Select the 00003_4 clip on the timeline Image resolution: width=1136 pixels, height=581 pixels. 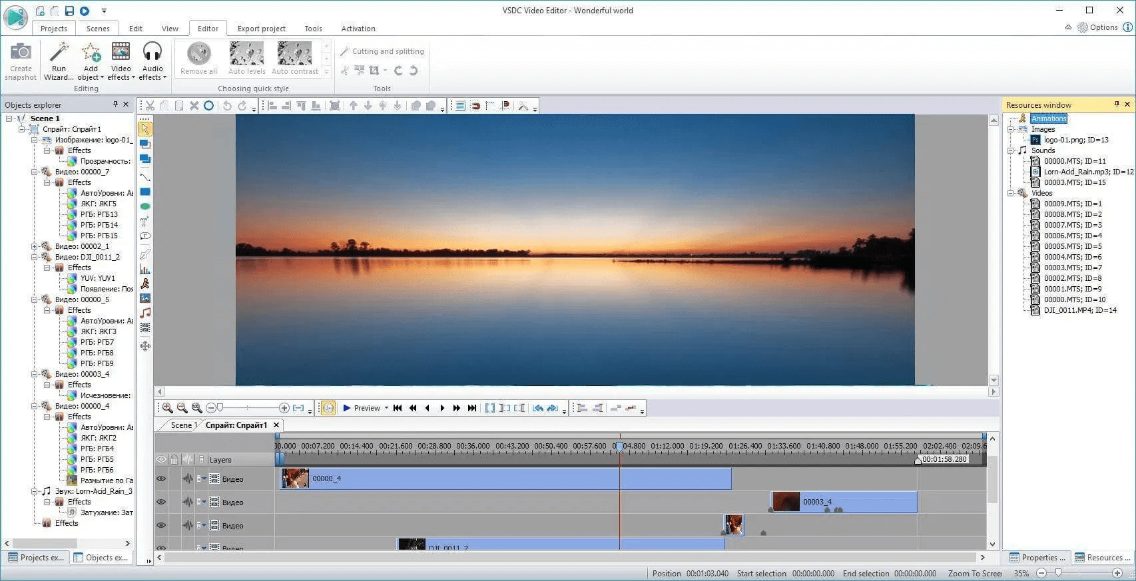[844, 502]
